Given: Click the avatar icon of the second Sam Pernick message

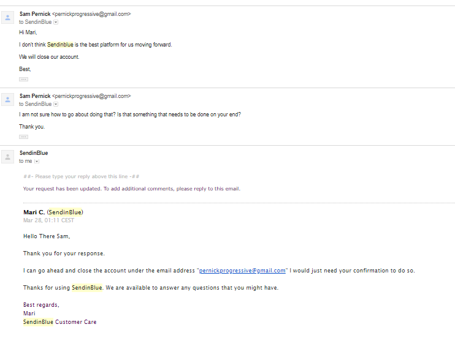Looking at the screenshot, I should tap(8, 100).
